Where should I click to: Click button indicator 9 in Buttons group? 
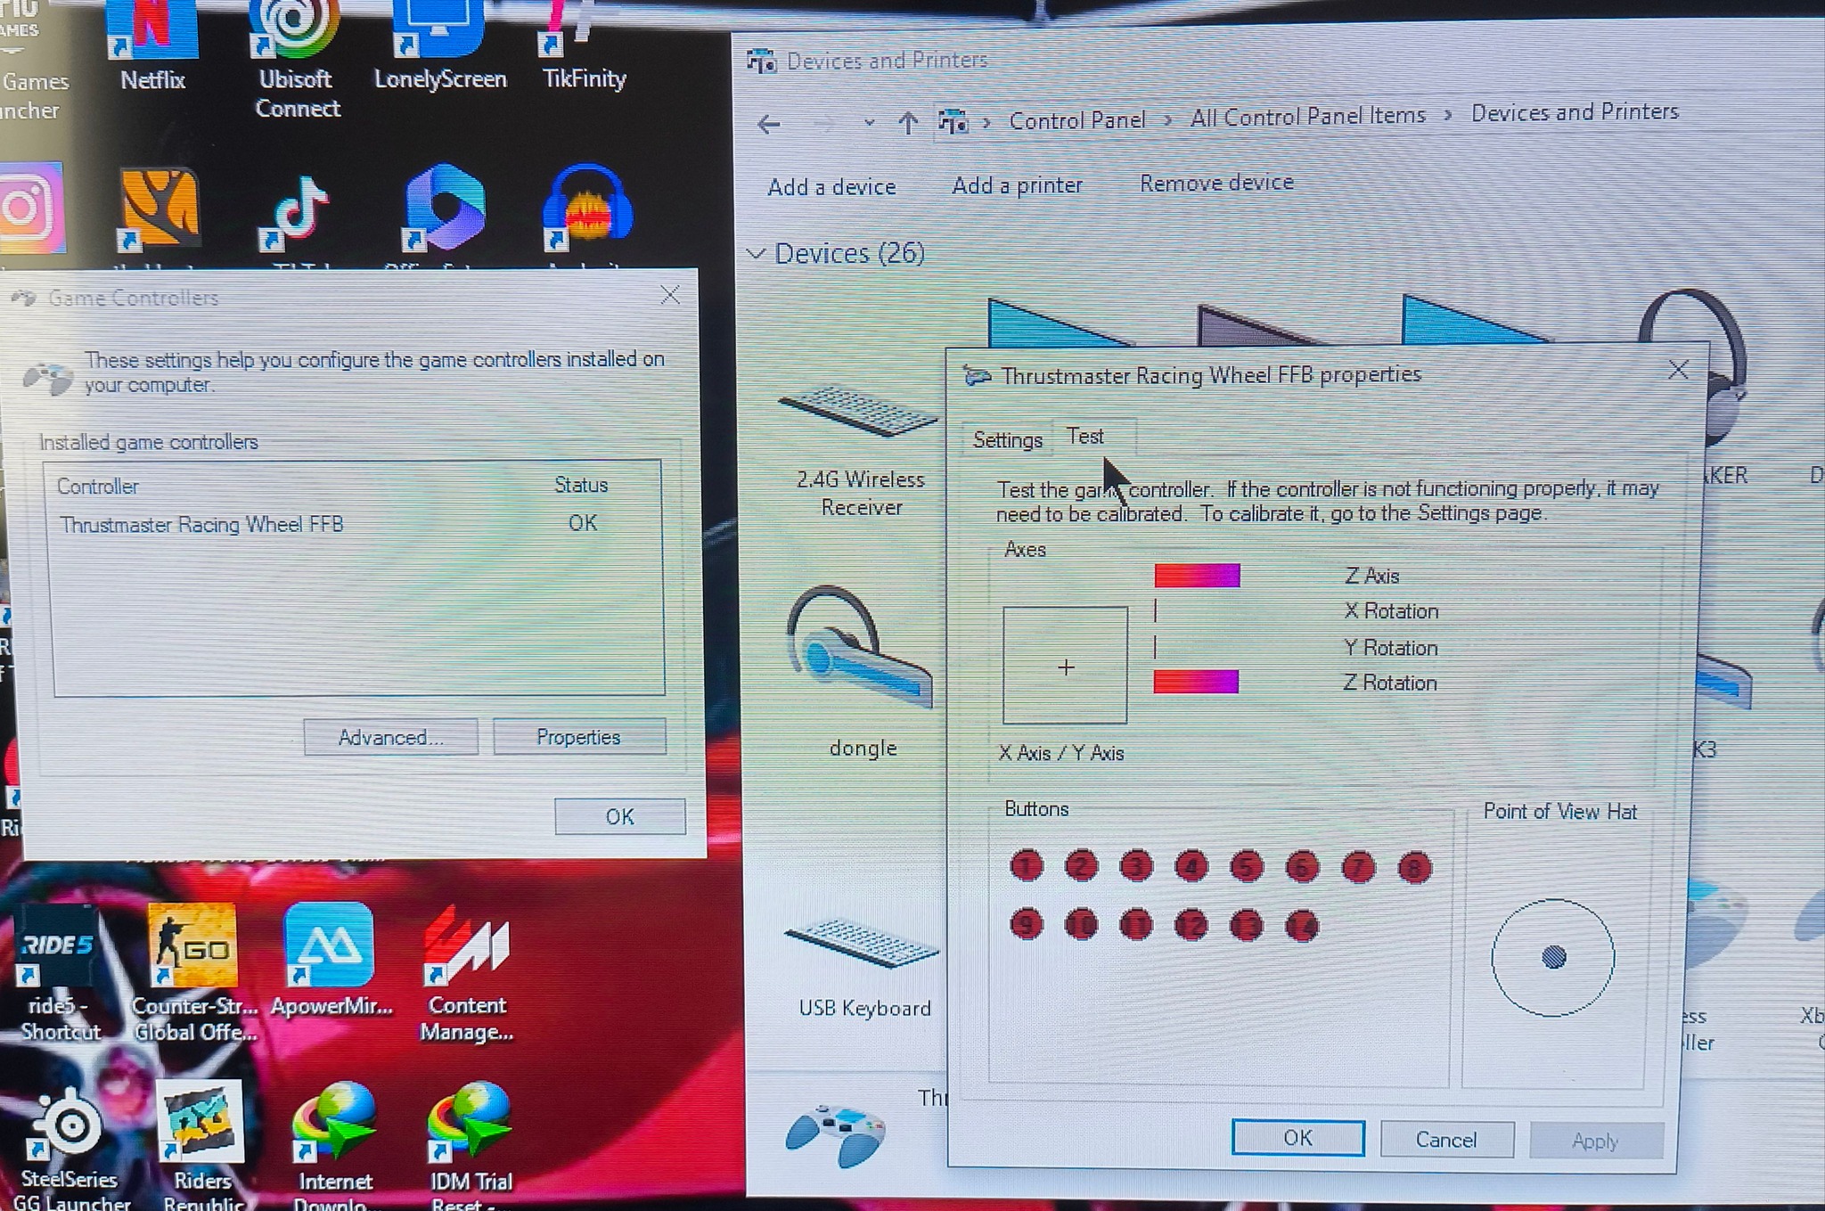pyautogui.click(x=1027, y=924)
